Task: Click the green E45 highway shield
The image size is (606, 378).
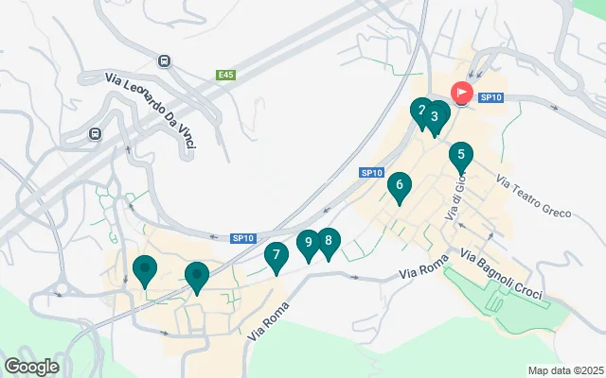Action: click(225, 75)
